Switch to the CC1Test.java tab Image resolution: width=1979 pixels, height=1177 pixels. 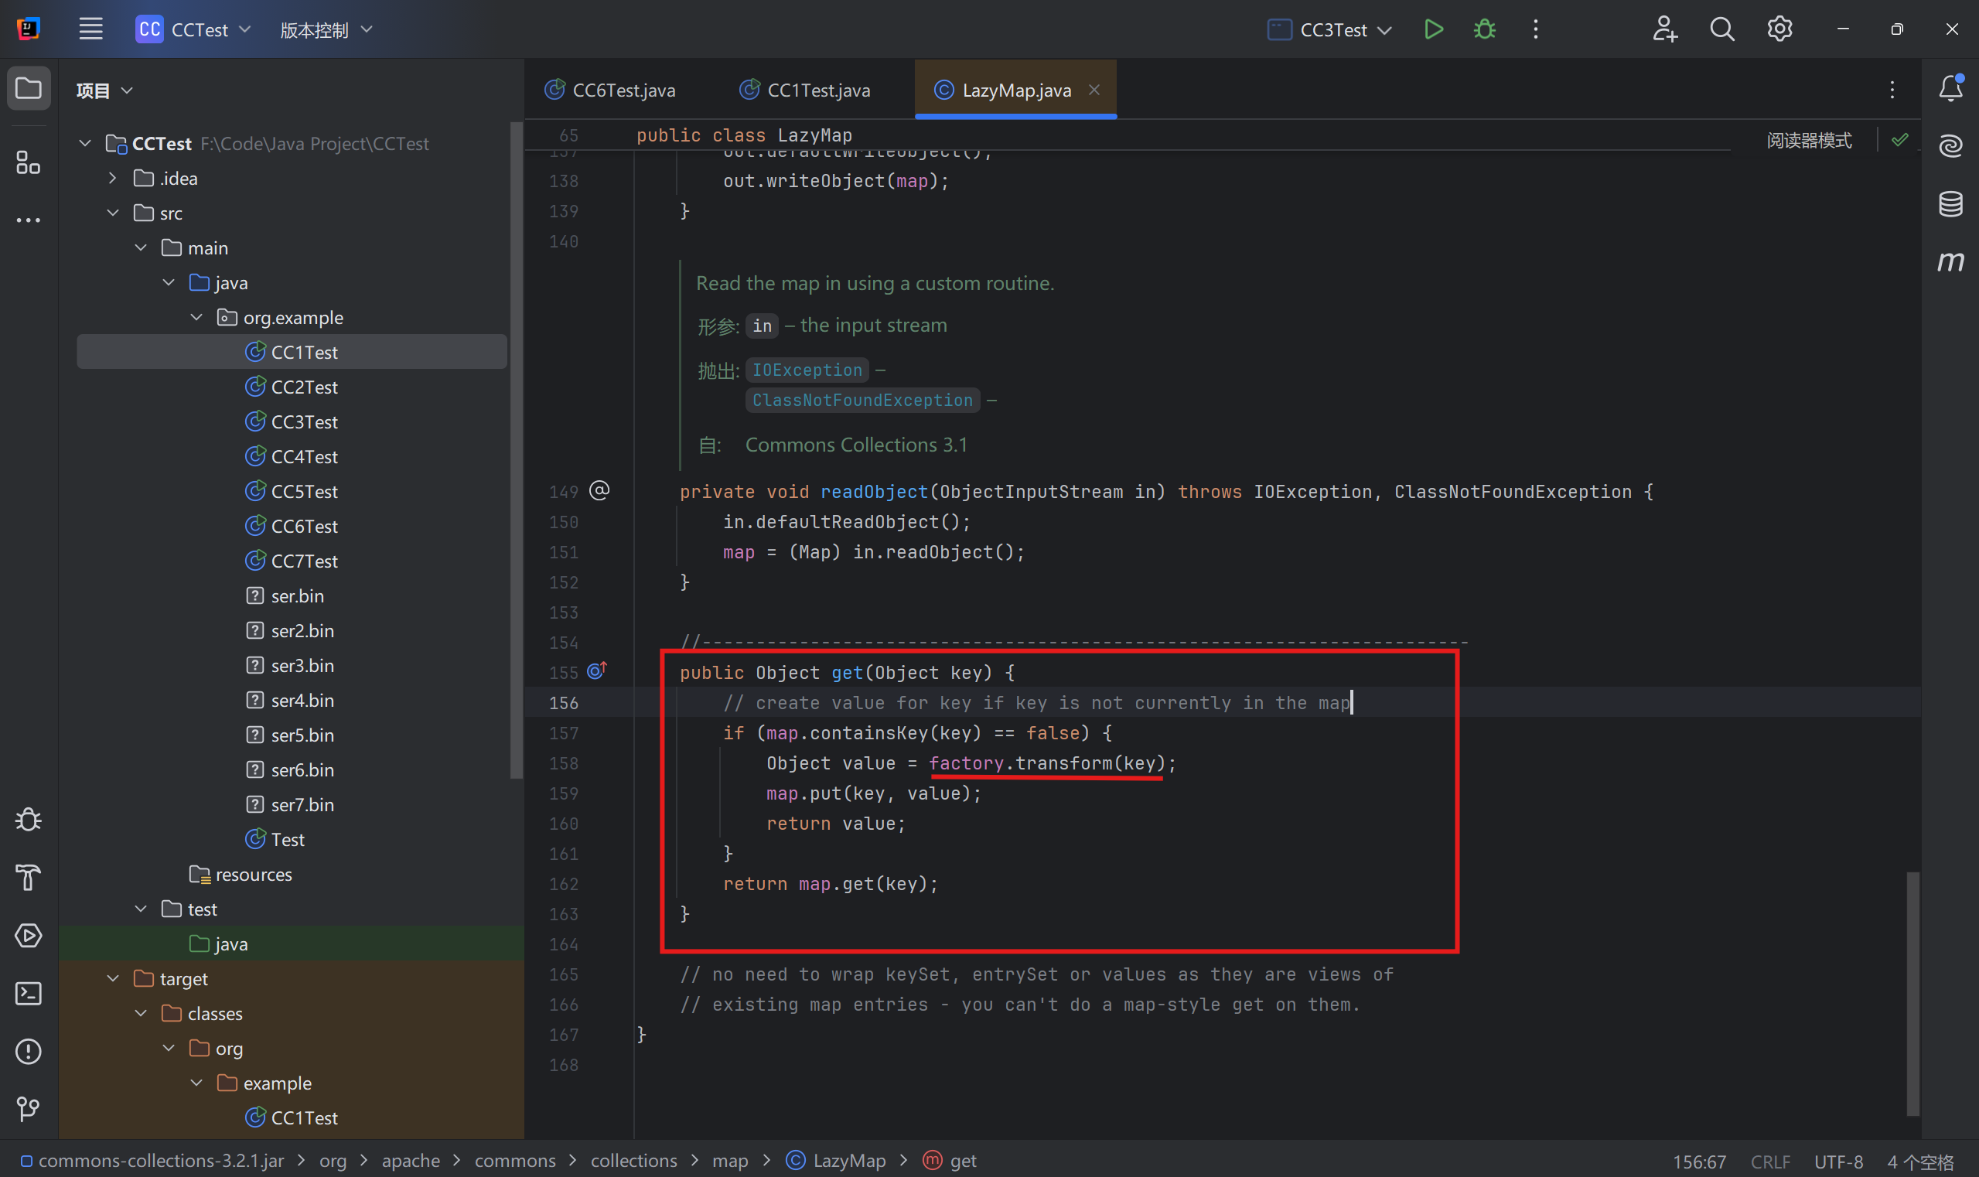point(804,90)
